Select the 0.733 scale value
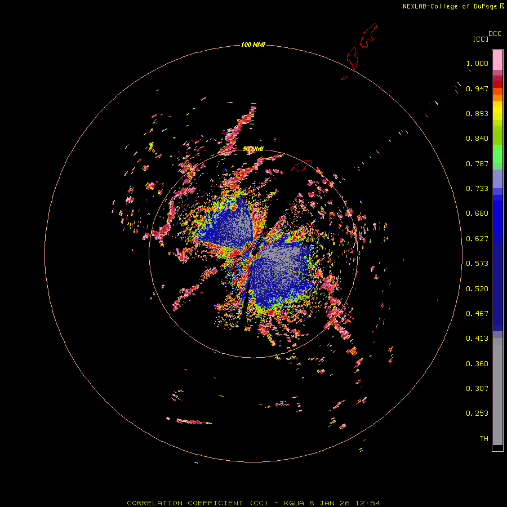This screenshot has height=507, width=507. (477, 189)
